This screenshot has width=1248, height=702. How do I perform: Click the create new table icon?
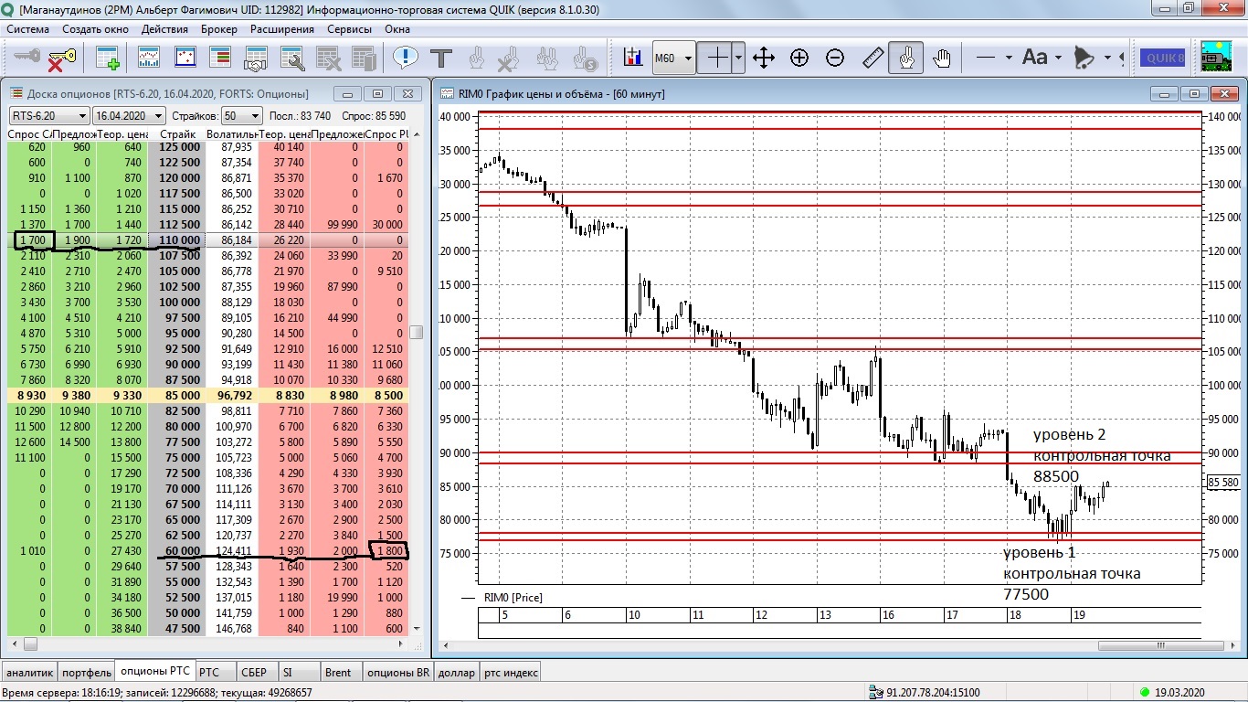tap(108, 58)
